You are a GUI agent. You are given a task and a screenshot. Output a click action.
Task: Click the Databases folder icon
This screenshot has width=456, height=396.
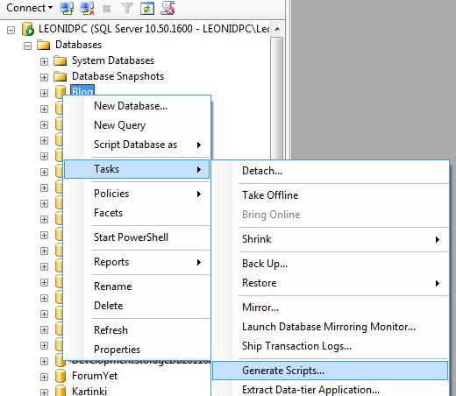pyautogui.click(x=44, y=45)
